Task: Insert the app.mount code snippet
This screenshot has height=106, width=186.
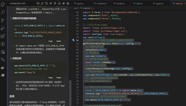Action: coord(59,77)
